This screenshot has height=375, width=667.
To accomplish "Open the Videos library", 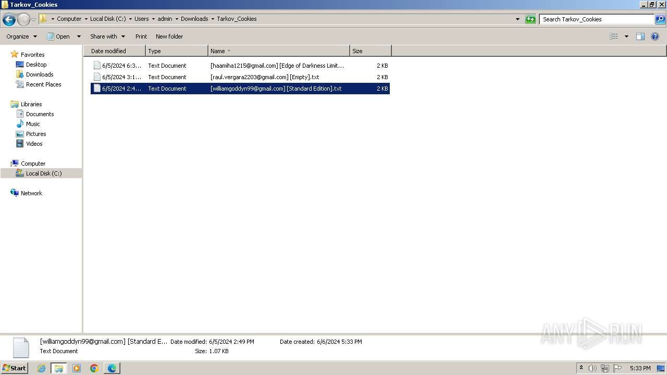I will 34,144.
